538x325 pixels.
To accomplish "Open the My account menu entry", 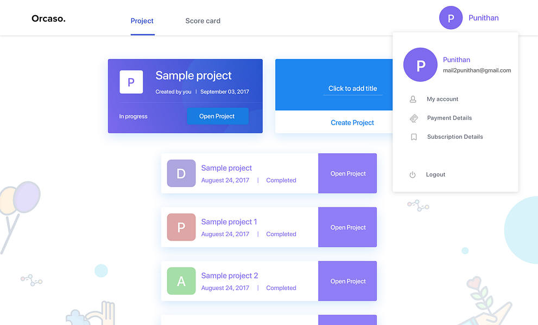I will pos(442,99).
